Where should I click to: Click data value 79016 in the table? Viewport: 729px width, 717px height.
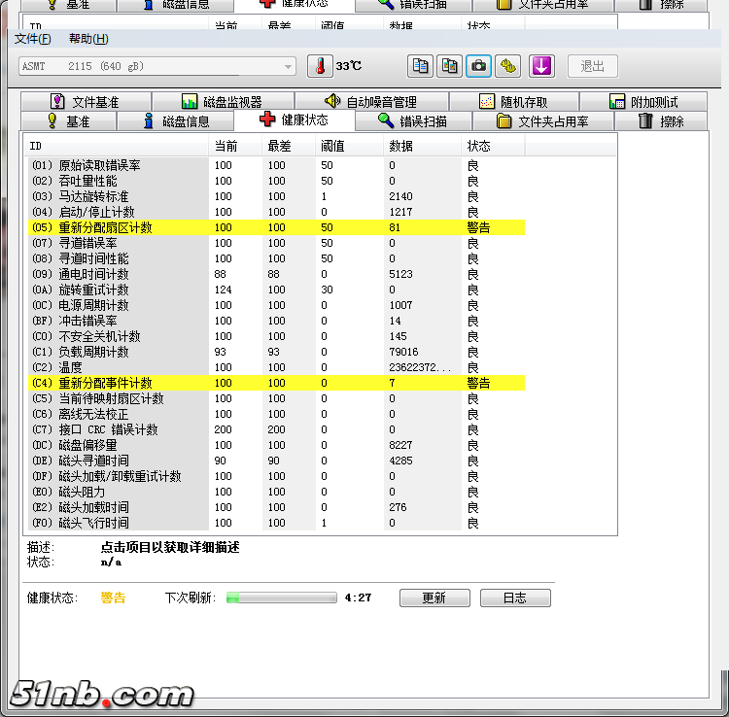(x=403, y=352)
